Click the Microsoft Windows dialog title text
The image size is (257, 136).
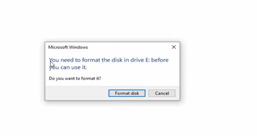click(x=68, y=47)
